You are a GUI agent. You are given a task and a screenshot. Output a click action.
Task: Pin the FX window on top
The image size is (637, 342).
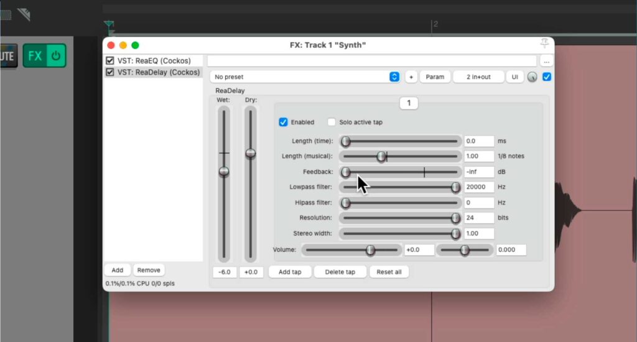coord(544,43)
